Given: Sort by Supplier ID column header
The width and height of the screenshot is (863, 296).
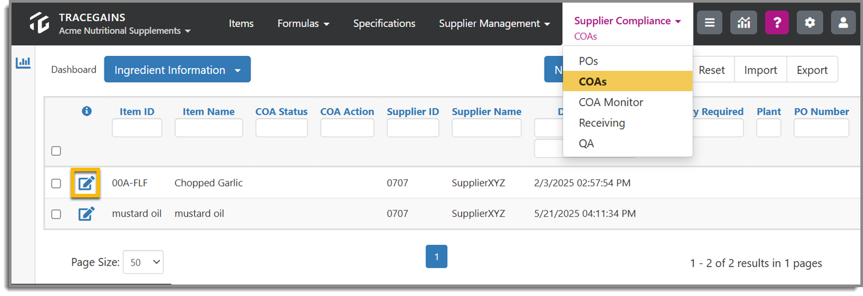Looking at the screenshot, I should pyautogui.click(x=413, y=111).
